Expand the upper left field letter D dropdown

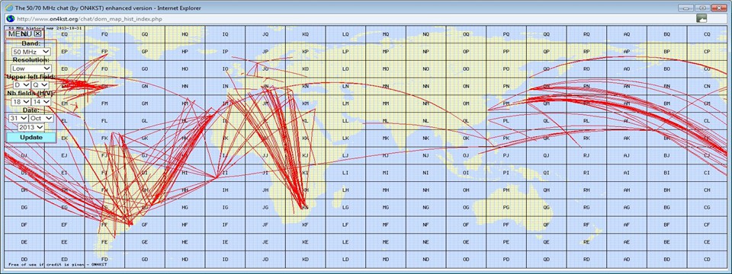pos(21,84)
